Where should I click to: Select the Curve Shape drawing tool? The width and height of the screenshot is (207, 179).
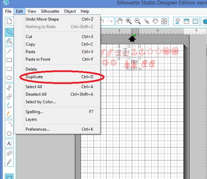[9, 97]
